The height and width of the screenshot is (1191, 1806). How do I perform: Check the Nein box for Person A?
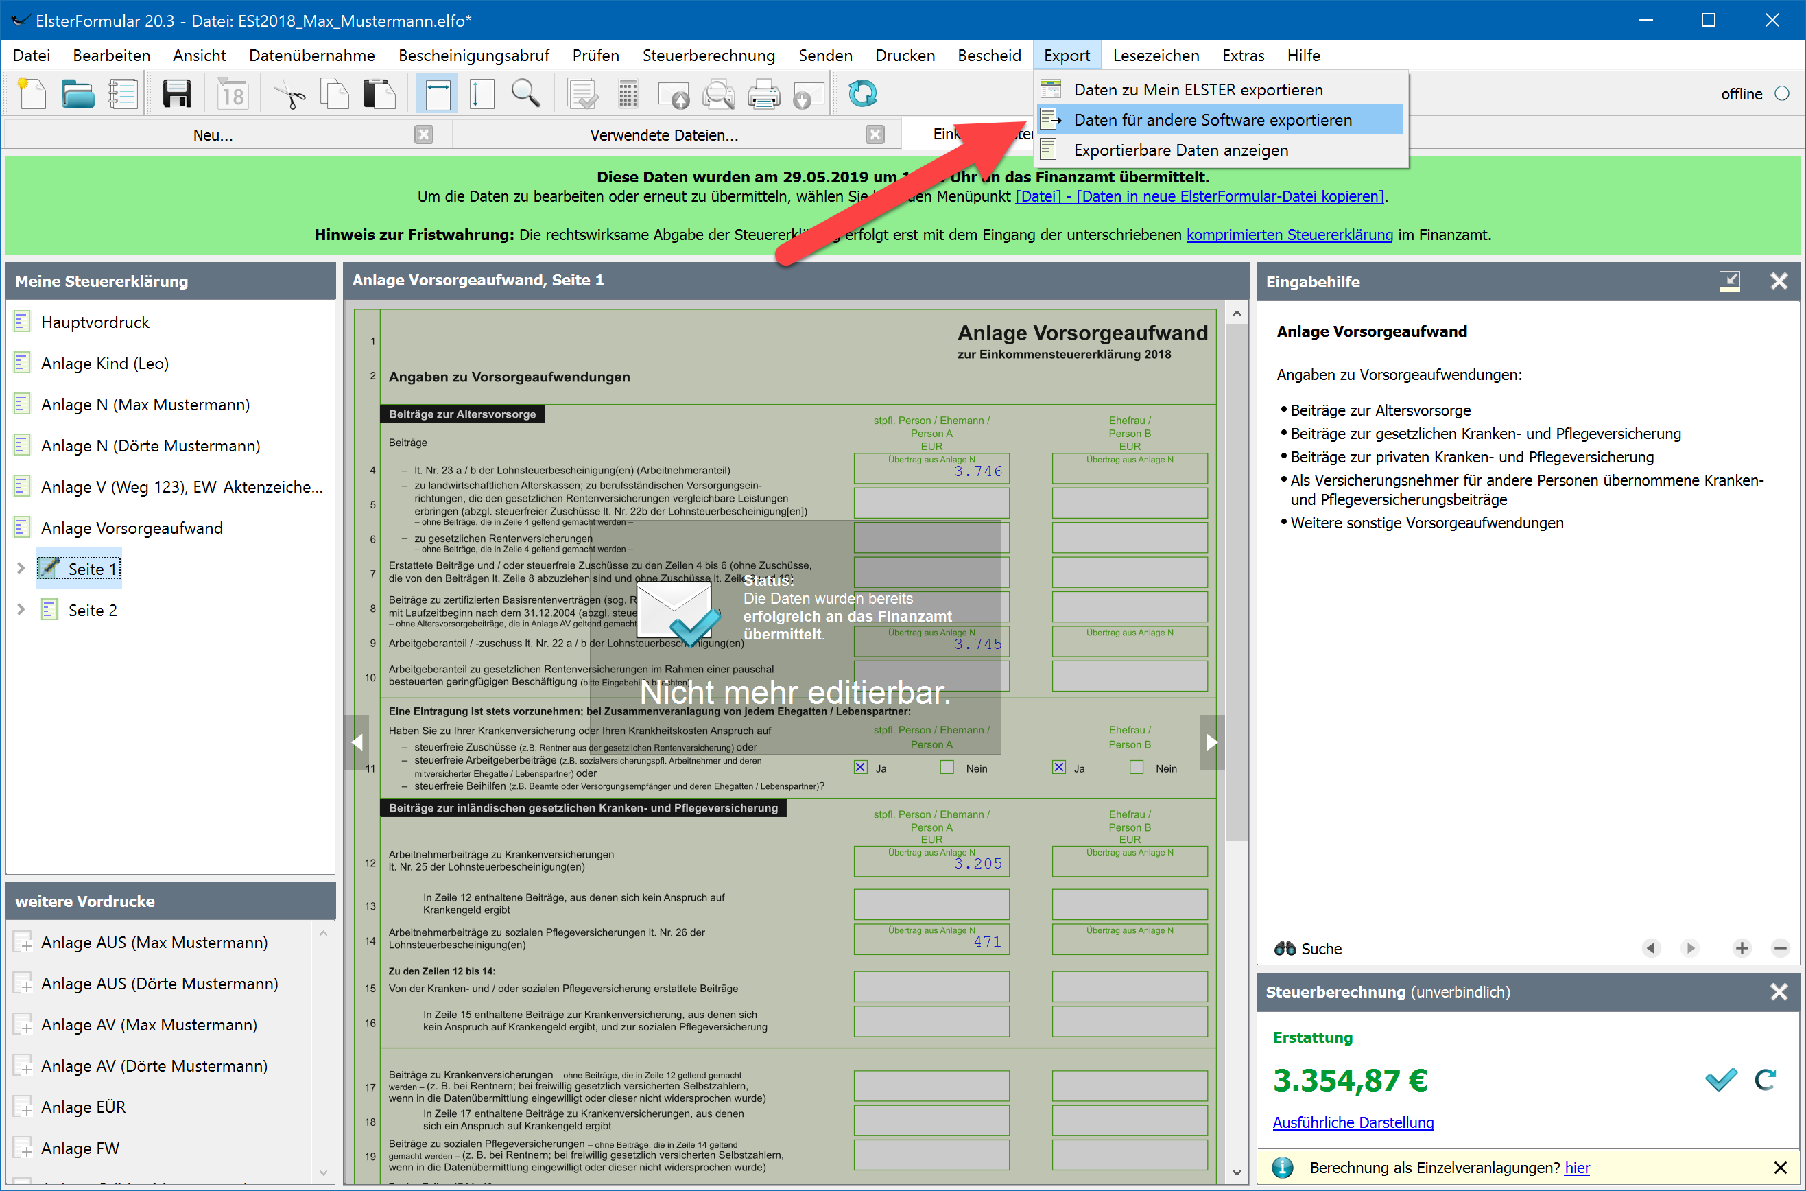click(x=947, y=767)
